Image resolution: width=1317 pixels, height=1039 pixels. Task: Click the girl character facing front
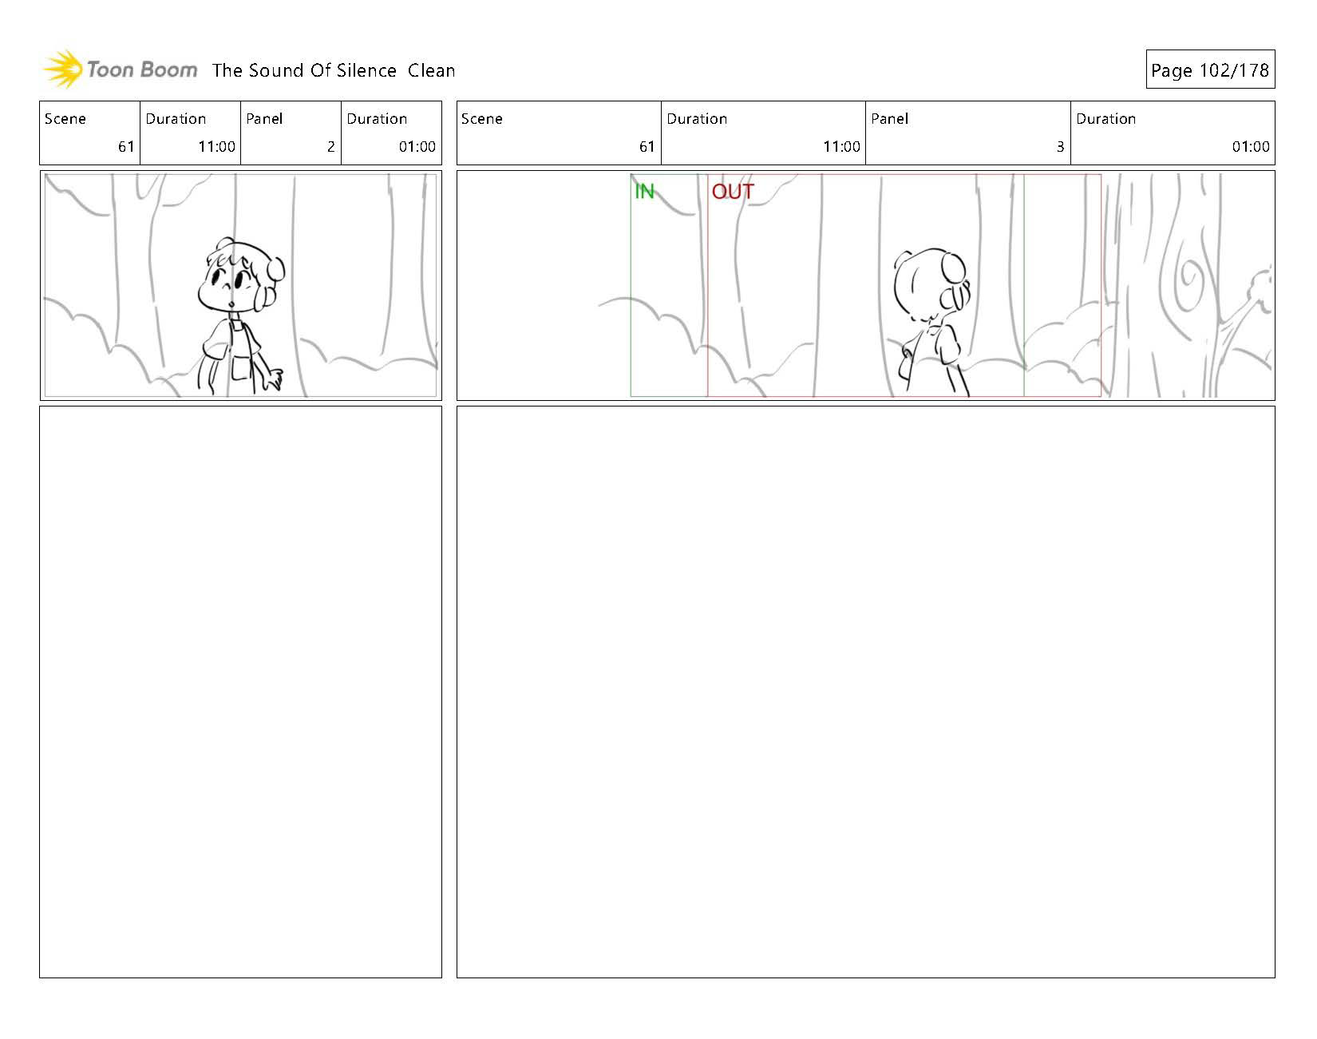(x=239, y=316)
